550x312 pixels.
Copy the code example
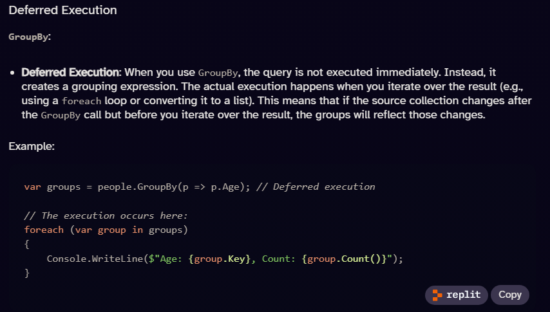pos(509,295)
